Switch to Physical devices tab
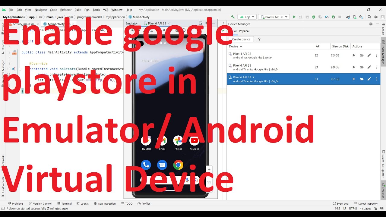The height and width of the screenshot is (217, 386). click(x=244, y=31)
